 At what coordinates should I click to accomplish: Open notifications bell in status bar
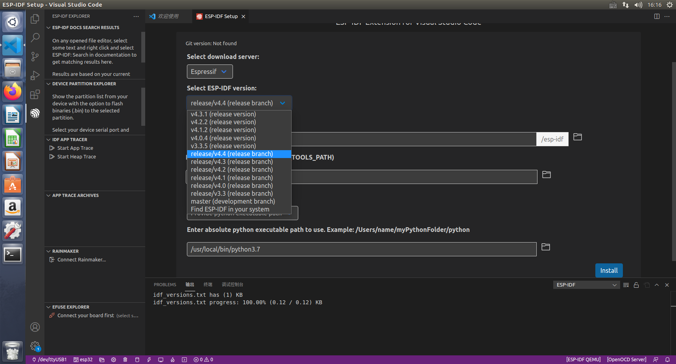(x=667, y=360)
